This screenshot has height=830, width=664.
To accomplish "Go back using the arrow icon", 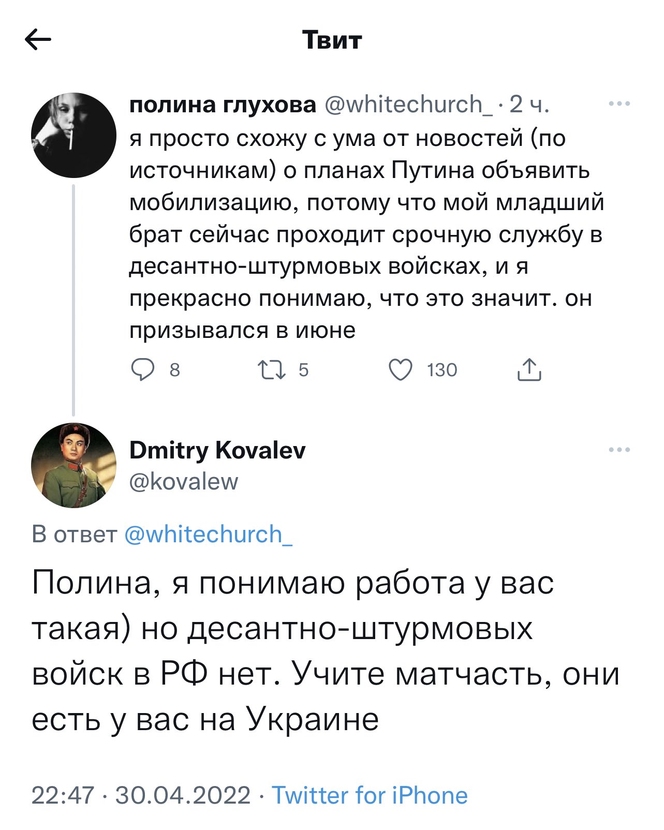I will (38, 40).
